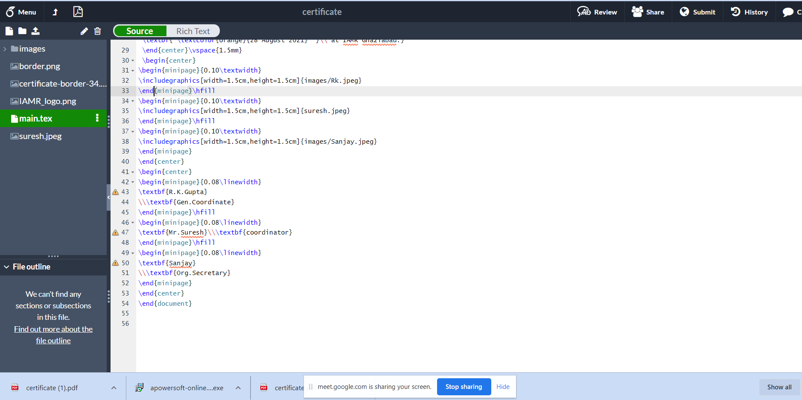Fold code at line 46

pos(133,223)
